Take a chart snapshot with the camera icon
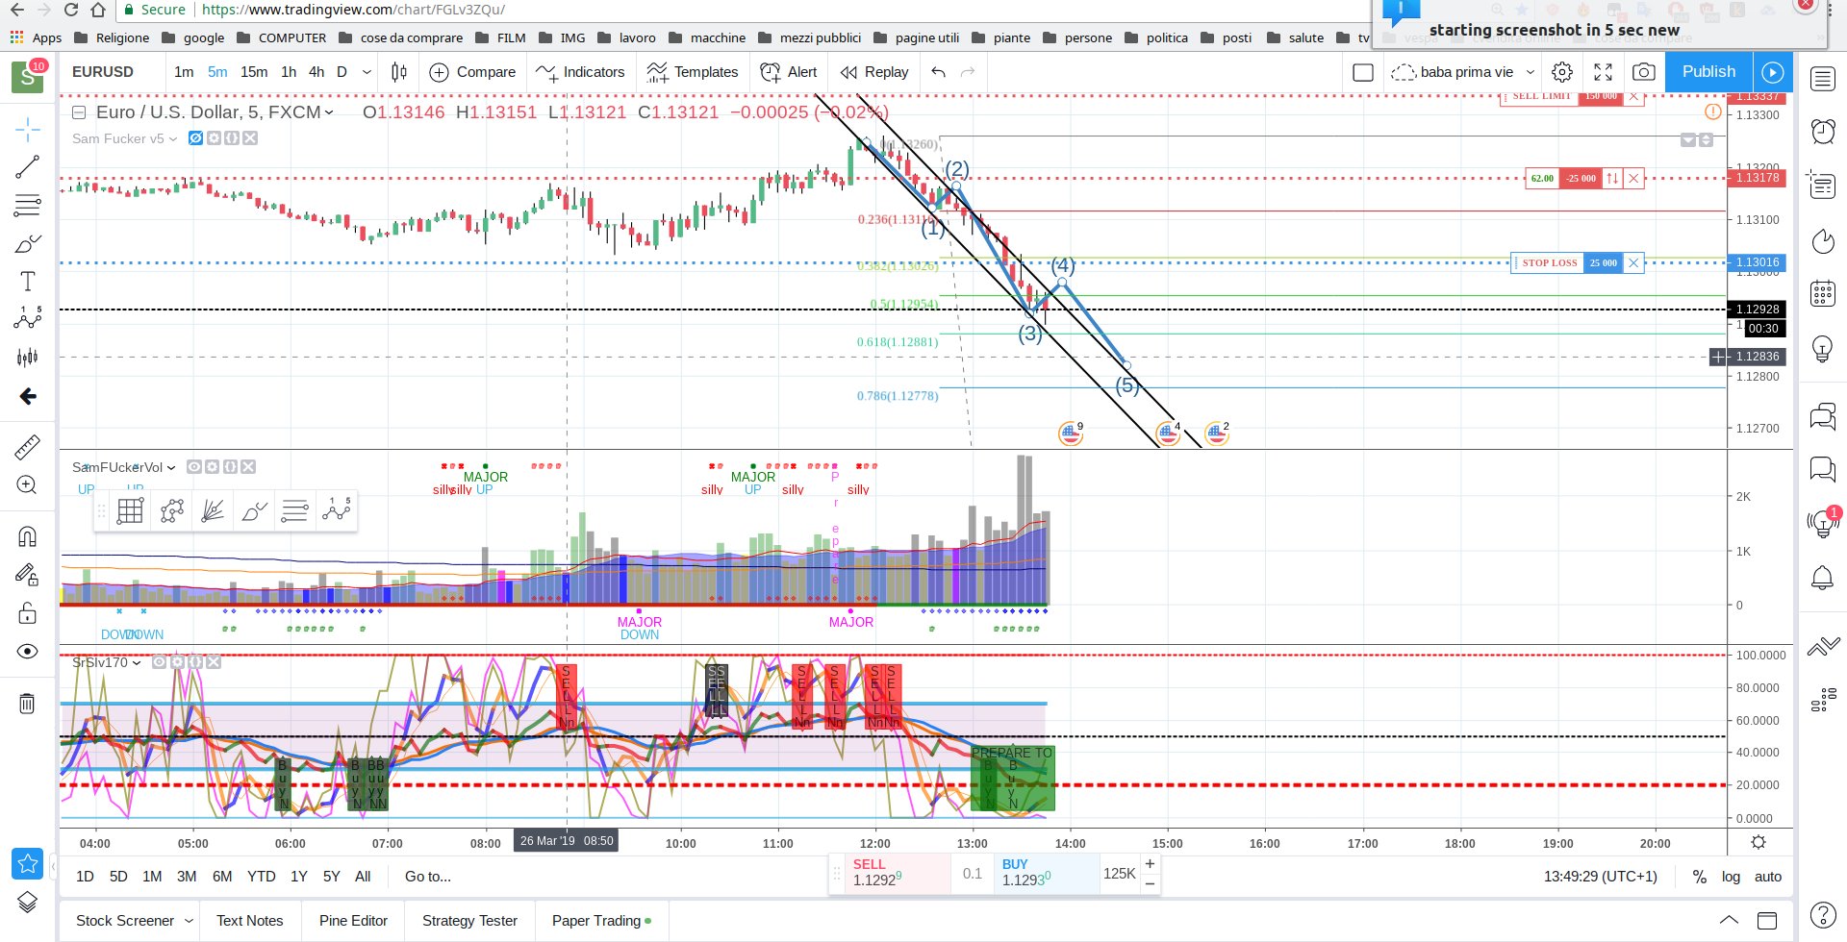The image size is (1847, 942). tap(1644, 72)
